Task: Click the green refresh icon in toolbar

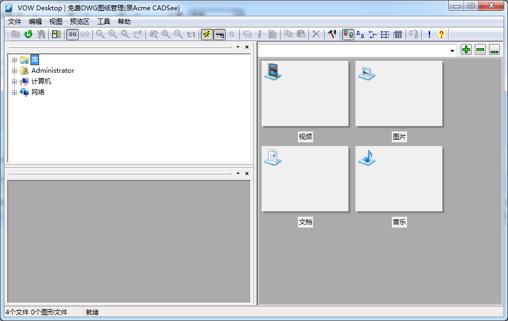Action: [x=28, y=34]
